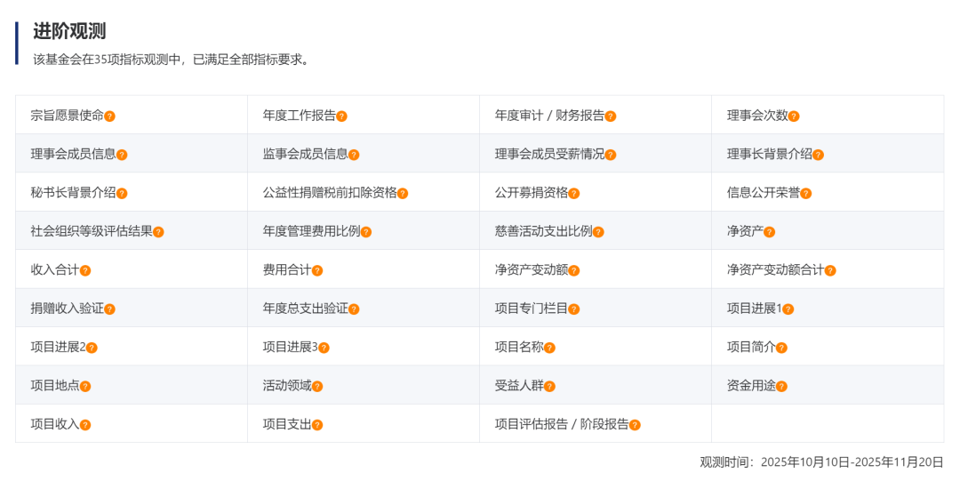The width and height of the screenshot is (960, 489).
Task: Click help icon beside 年度工作报告
Action: click(341, 116)
